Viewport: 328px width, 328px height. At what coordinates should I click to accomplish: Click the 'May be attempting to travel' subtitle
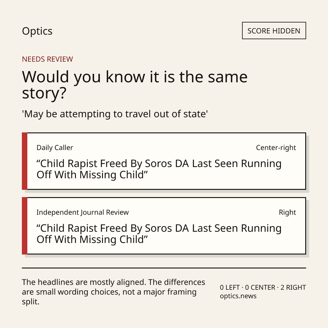click(x=115, y=114)
